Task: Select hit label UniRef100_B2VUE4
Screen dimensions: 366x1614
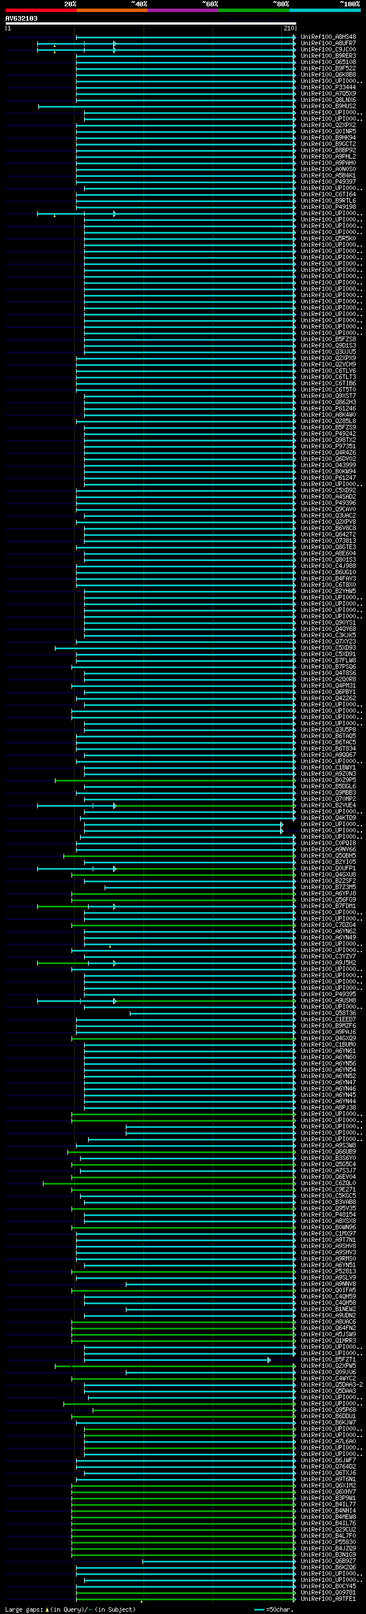Action: pos(328,806)
